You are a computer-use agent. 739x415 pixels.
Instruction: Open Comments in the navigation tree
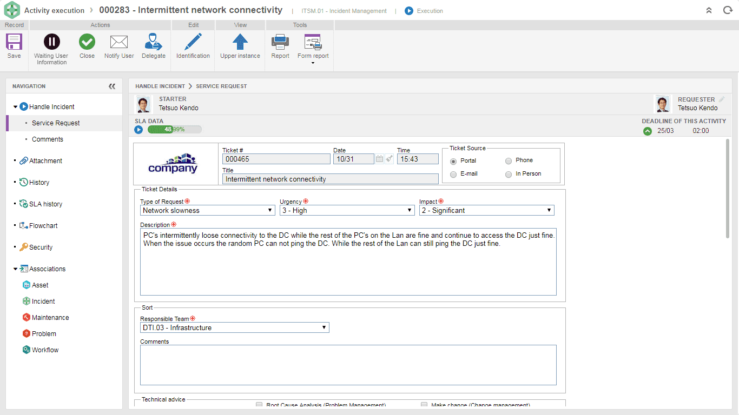(48, 139)
